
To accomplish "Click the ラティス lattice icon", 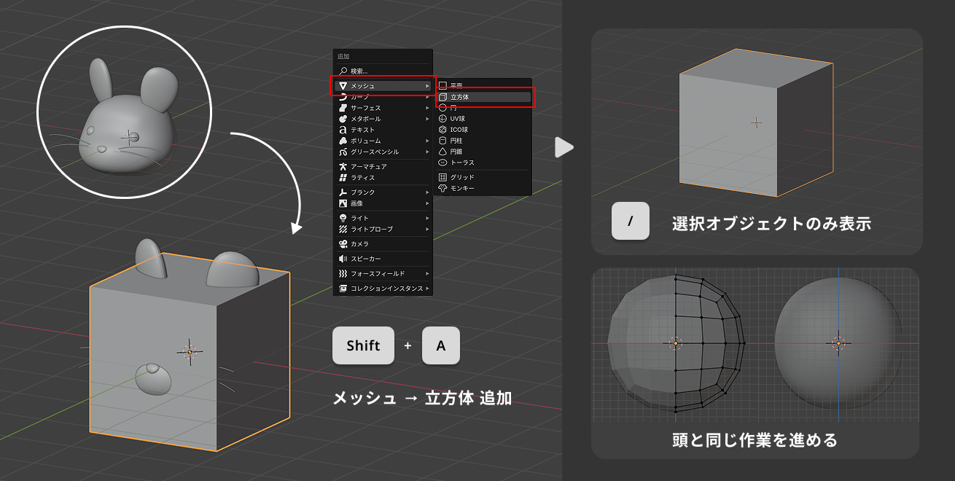I will tap(343, 178).
